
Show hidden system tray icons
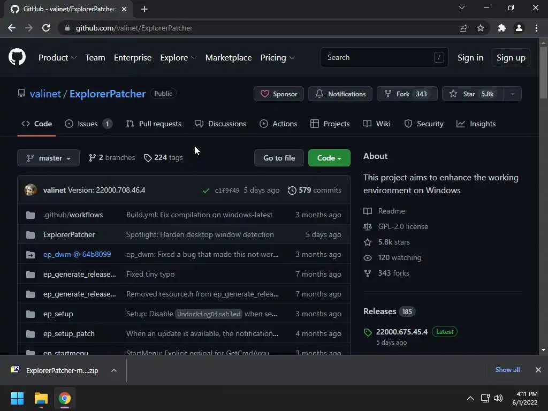click(x=470, y=398)
